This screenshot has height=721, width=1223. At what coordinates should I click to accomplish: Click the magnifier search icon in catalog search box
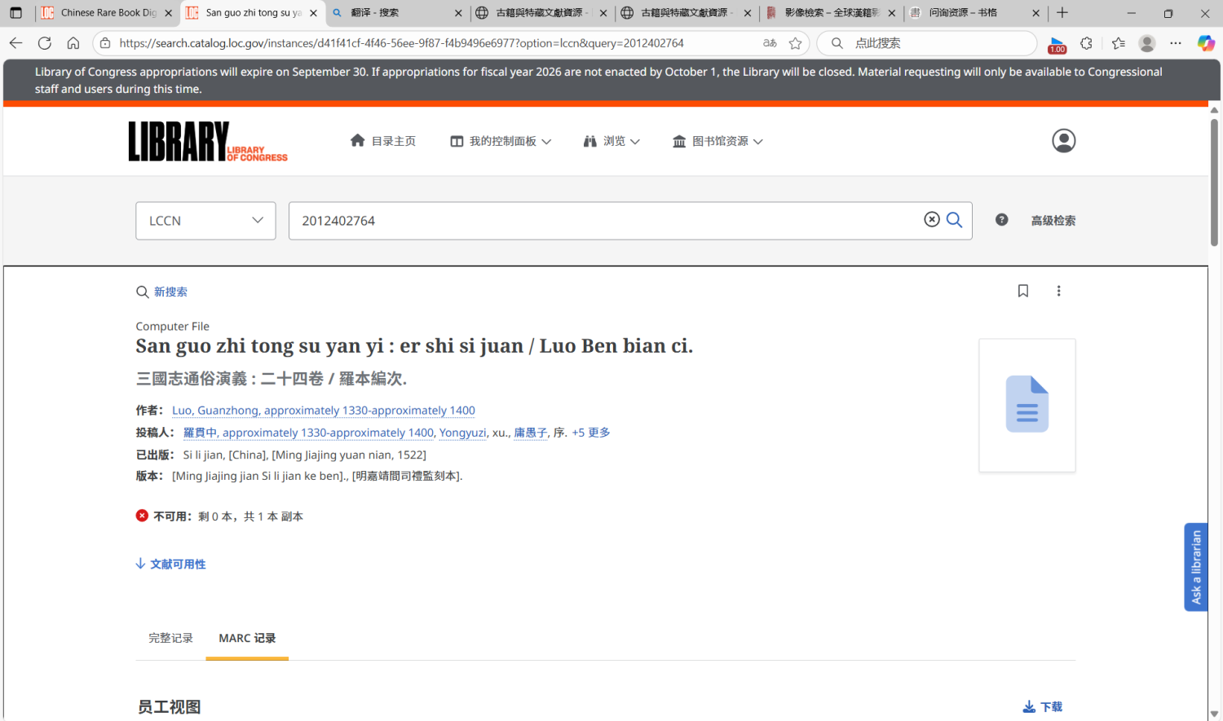[954, 220]
